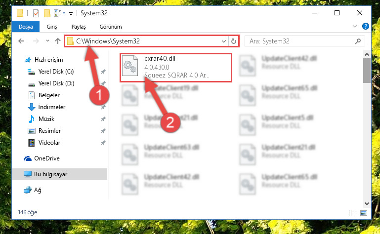Image resolution: width=380 pixels, height=234 pixels.
Task: Click the Back navigation arrow
Action: tap(21, 41)
